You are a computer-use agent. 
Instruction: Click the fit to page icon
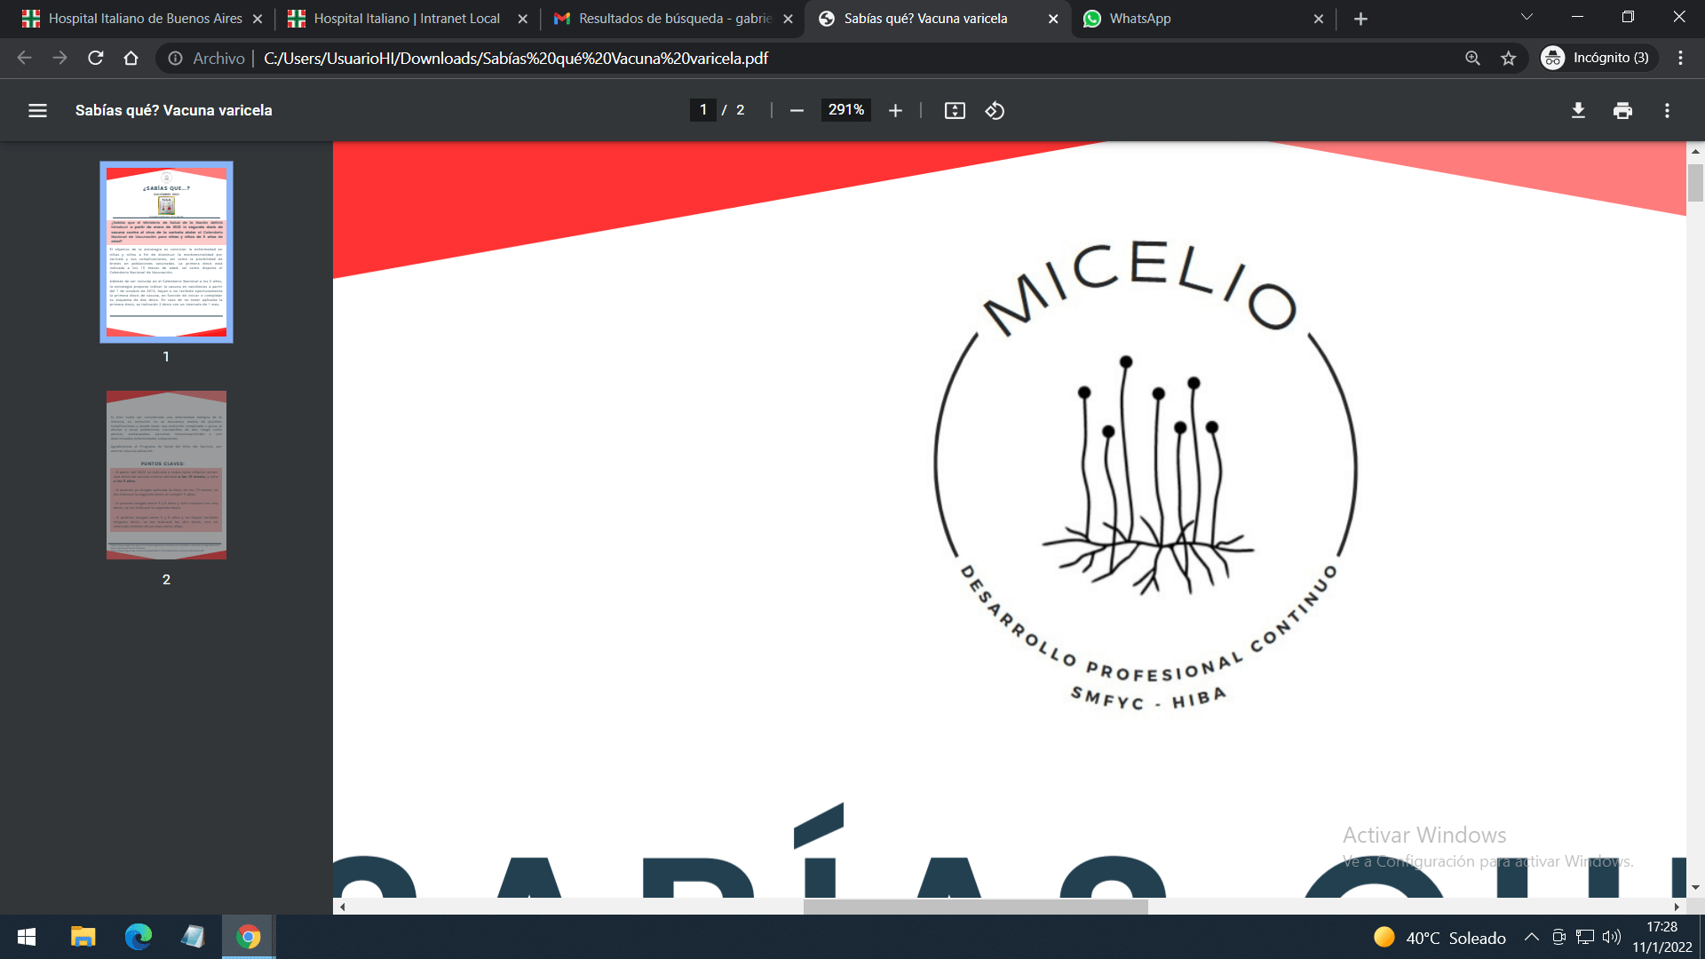(955, 110)
